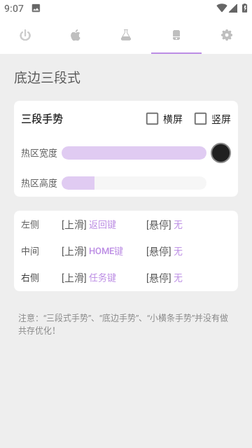Choose 右侧 上滑 action 任务键

tap(103, 278)
